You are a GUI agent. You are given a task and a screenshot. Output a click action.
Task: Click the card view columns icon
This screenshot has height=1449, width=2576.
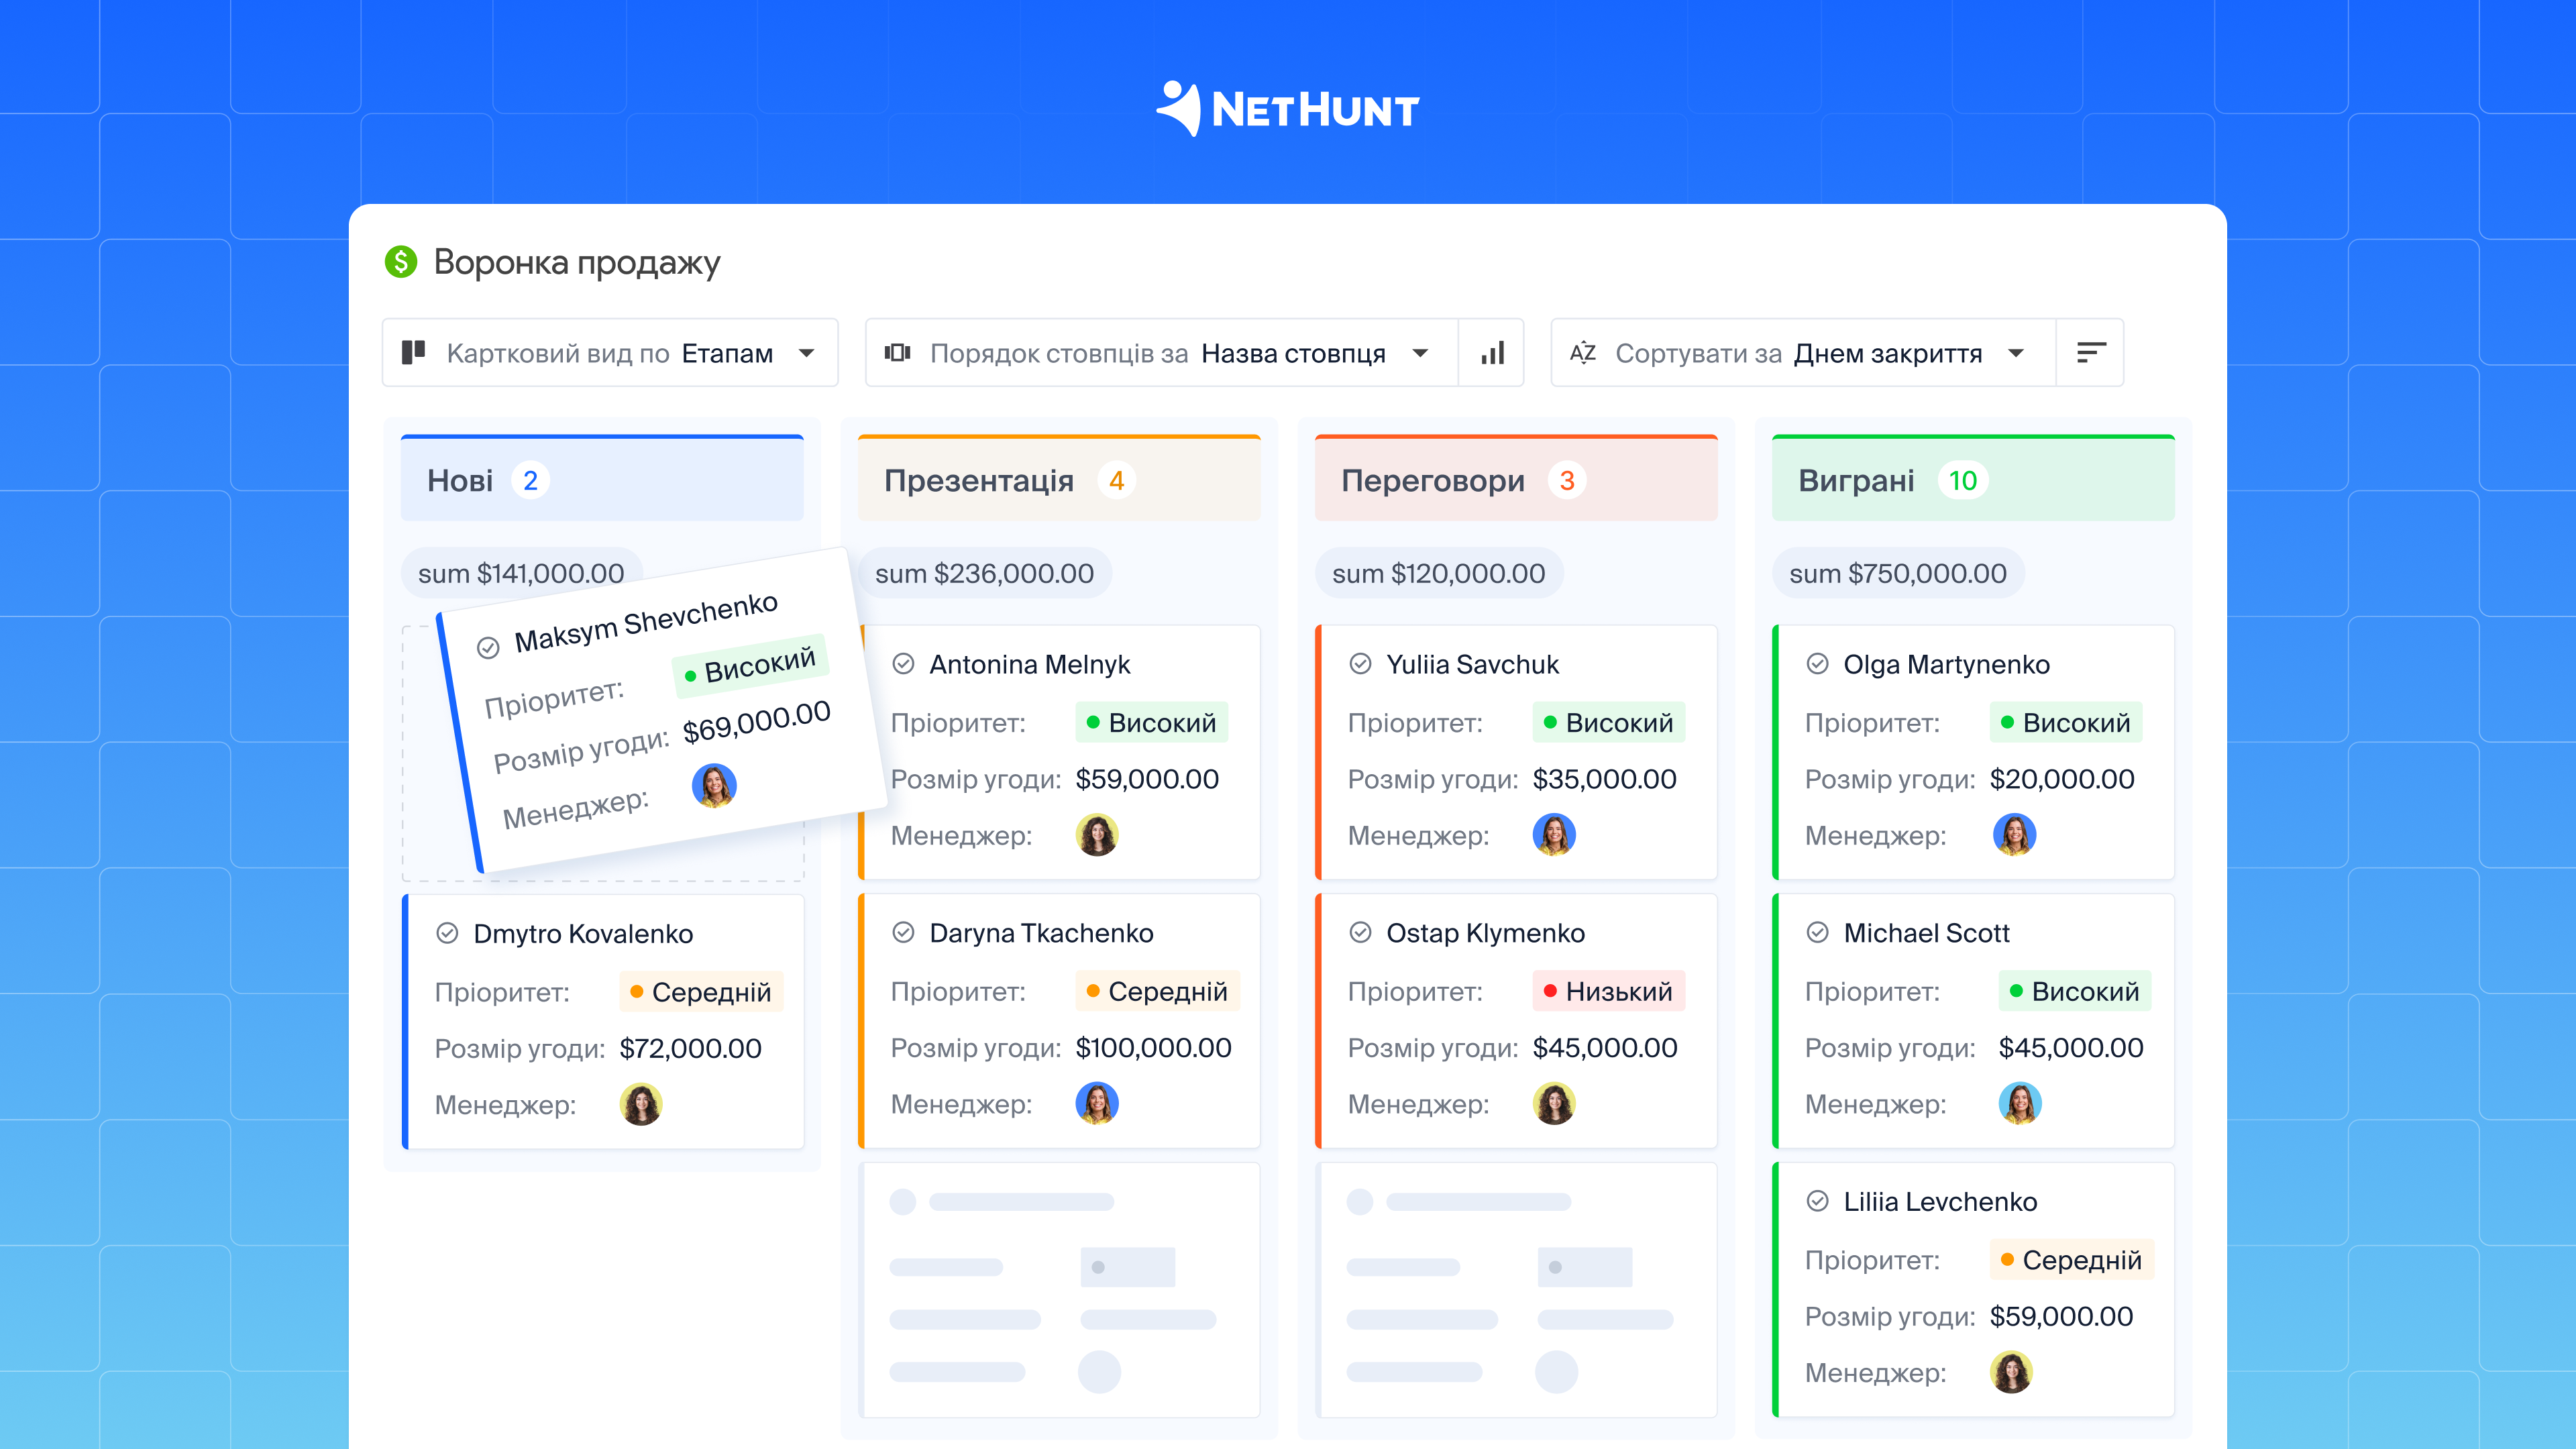414,353
